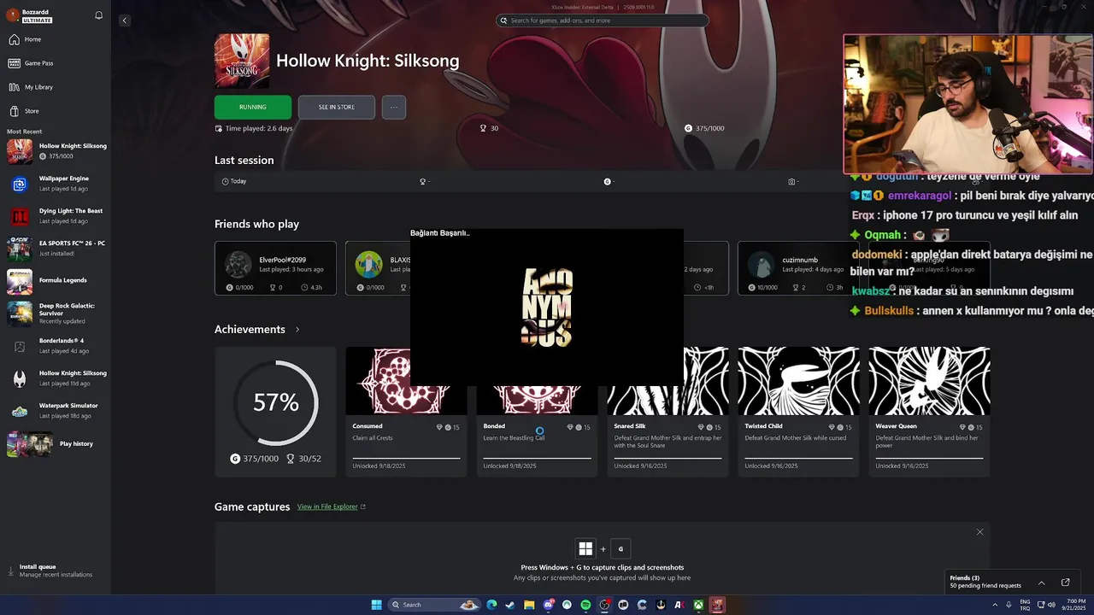Screen dimensions: 1094x615
Task: Click the green RUNNING button
Action: tap(253, 107)
